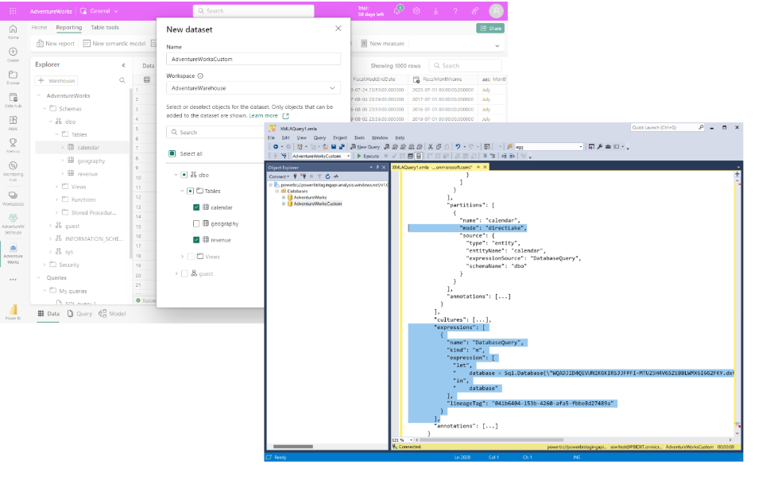This screenshot has width=770, height=480.
Task: Go to Home in the left navigation
Action: tap(14, 32)
